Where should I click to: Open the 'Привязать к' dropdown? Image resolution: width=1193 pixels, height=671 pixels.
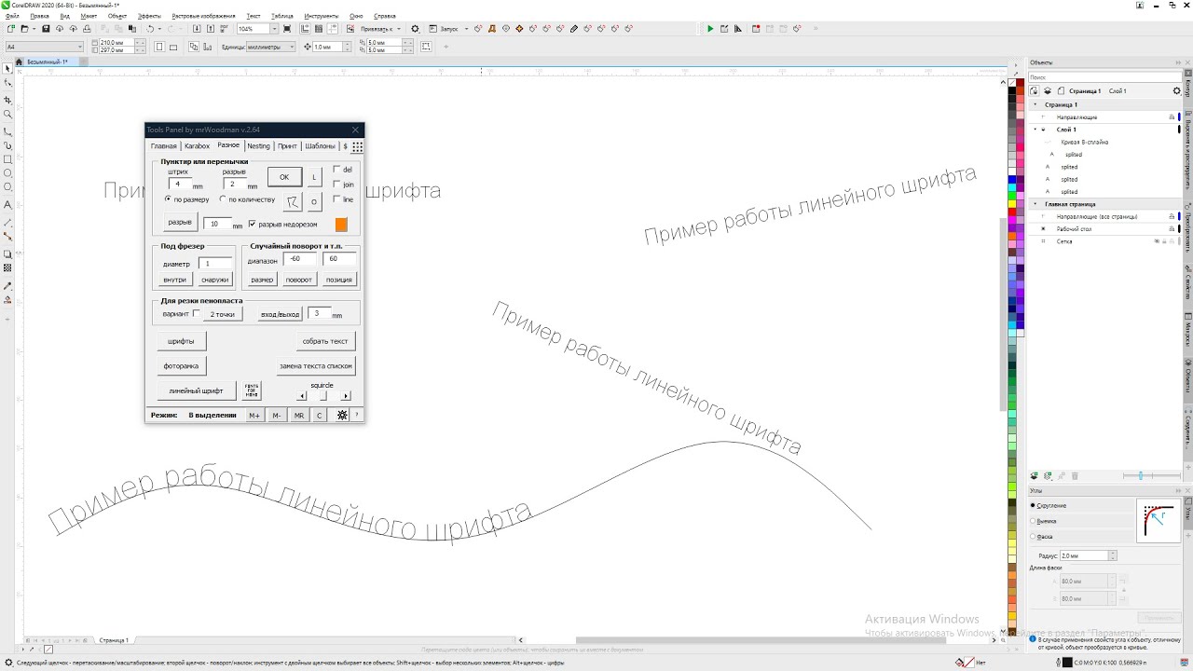[x=399, y=29]
